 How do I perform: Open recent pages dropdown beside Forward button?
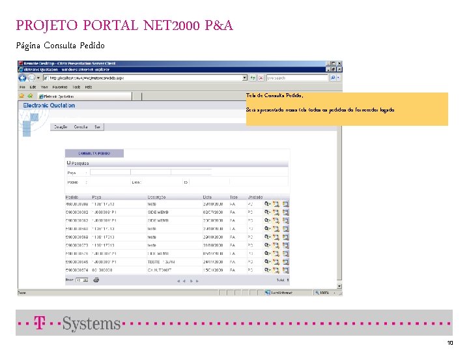coord(38,78)
